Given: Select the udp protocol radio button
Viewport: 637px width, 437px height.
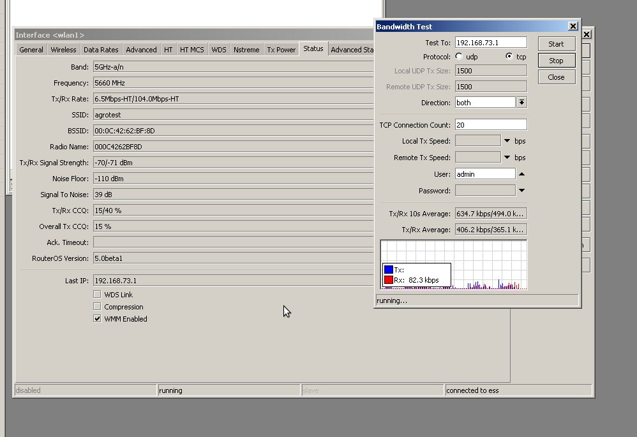Looking at the screenshot, I should (x=459, y=57).
